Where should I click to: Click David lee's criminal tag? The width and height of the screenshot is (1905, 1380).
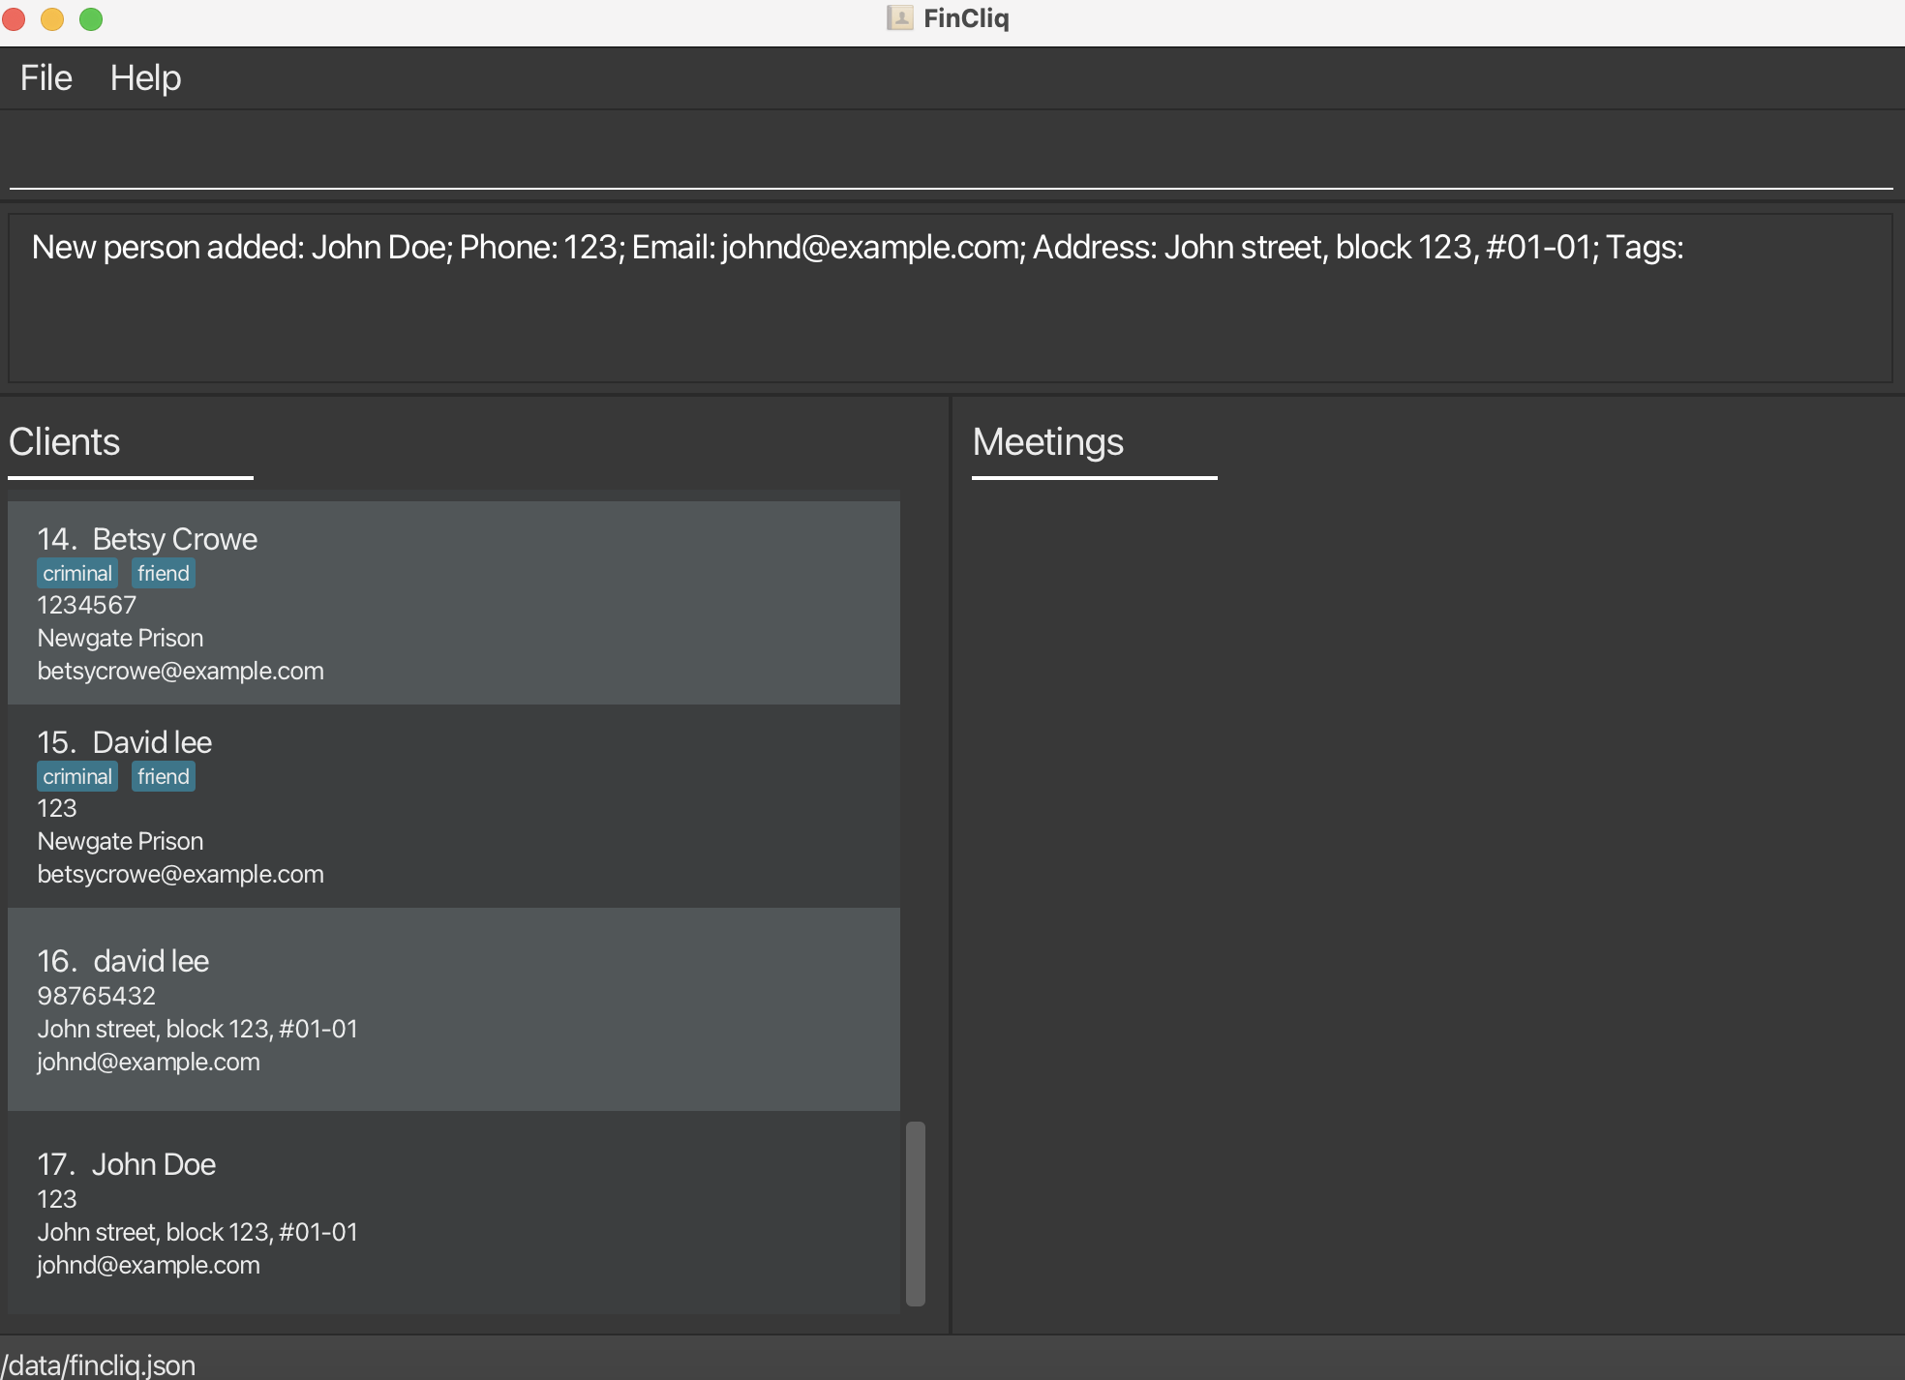click(x=77, y=776)
